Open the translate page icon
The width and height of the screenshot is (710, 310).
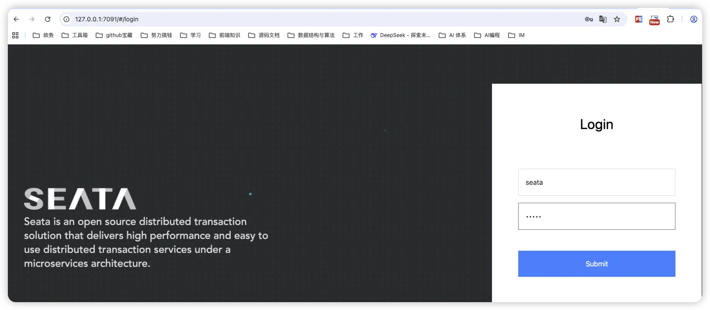(603, 19)
